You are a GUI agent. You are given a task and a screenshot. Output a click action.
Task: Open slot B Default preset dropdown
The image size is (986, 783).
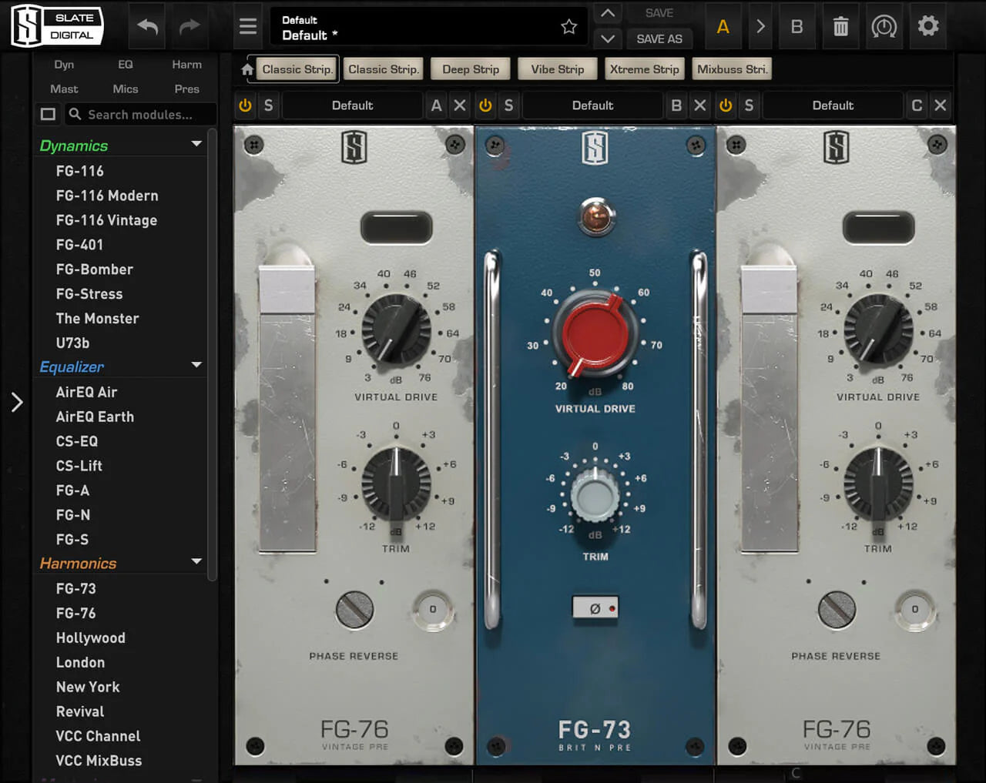[x=592, y=105]
